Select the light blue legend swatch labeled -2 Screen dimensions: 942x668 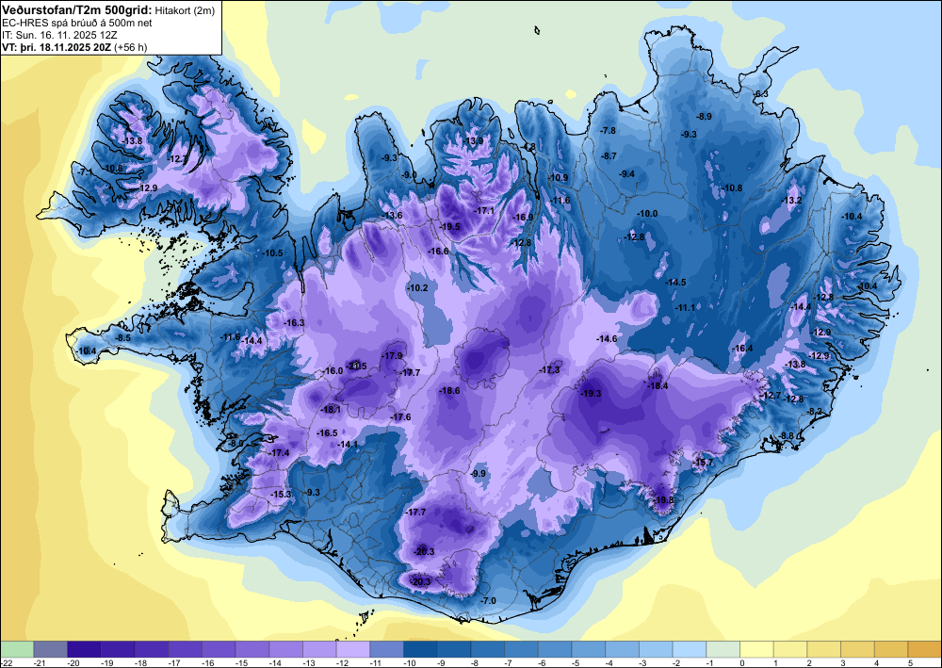pos(690,649)
